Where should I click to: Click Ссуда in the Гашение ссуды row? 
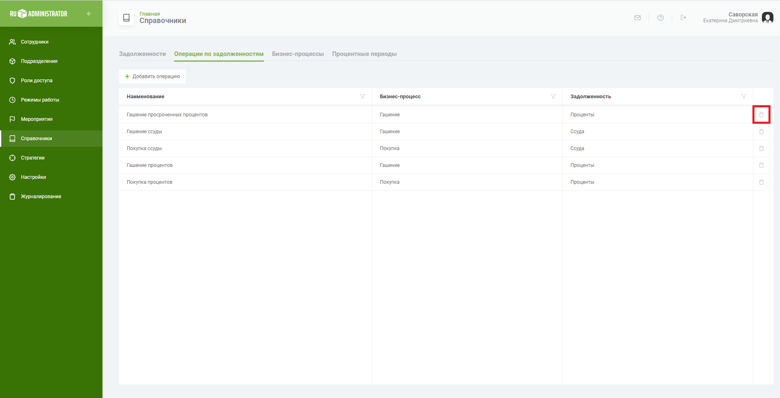pyautogui.click(x=577, y=132)
